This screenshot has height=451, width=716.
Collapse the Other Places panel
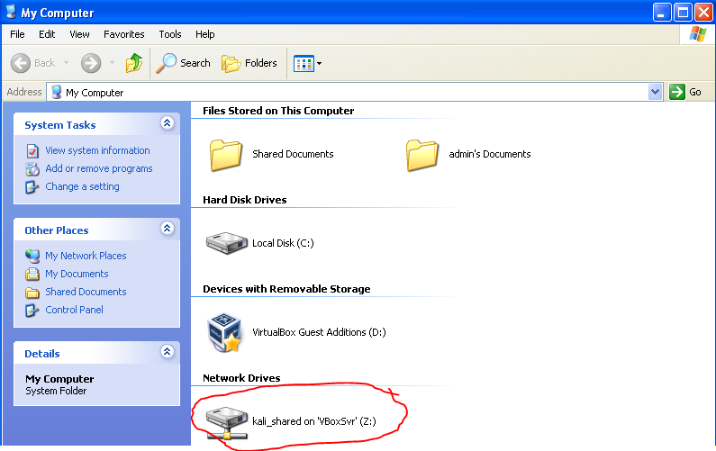[167, 230]
